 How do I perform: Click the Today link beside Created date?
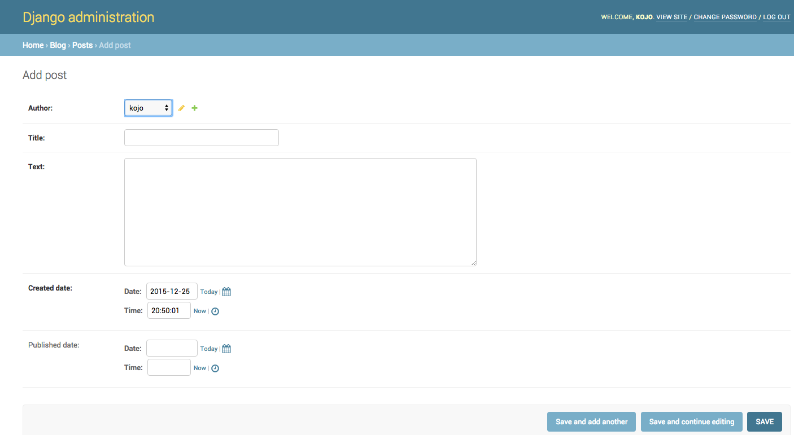[x=208, y=292]
